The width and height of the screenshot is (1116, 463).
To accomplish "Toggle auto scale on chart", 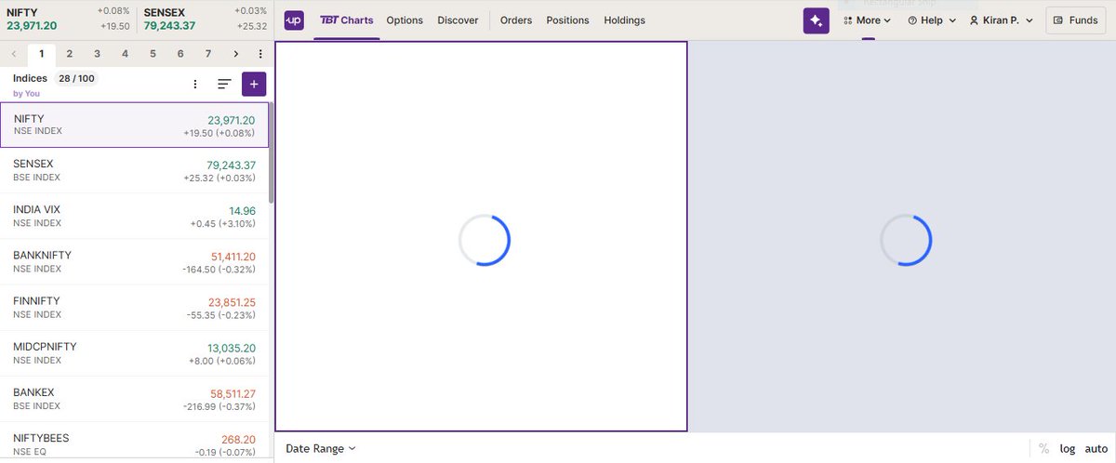I will pos(1096,449).
